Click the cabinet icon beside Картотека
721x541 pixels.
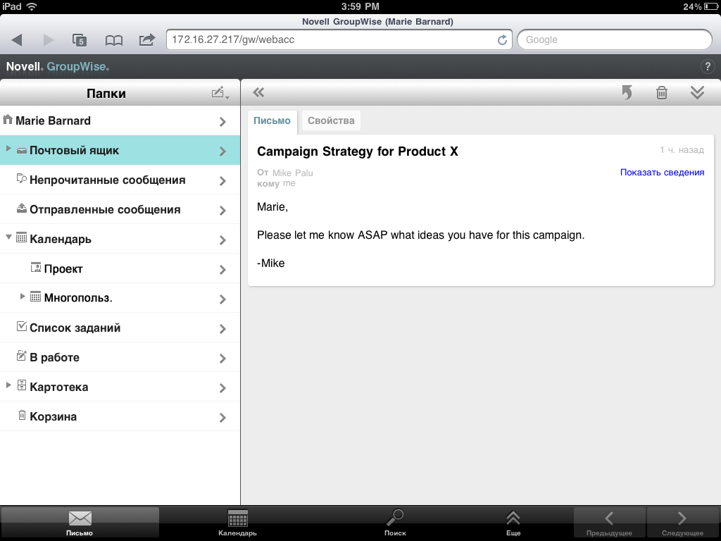click(x=22, y=385)
